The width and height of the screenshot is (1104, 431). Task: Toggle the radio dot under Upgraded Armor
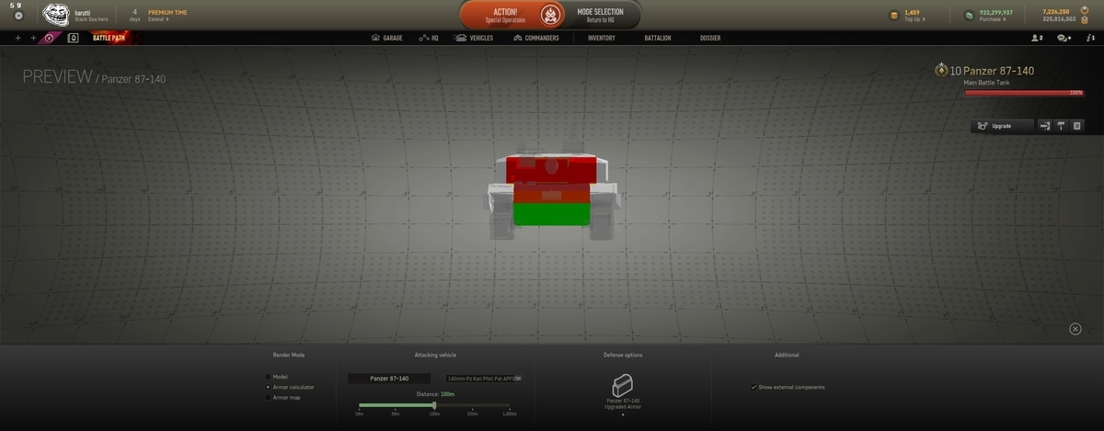pos(623,414)
